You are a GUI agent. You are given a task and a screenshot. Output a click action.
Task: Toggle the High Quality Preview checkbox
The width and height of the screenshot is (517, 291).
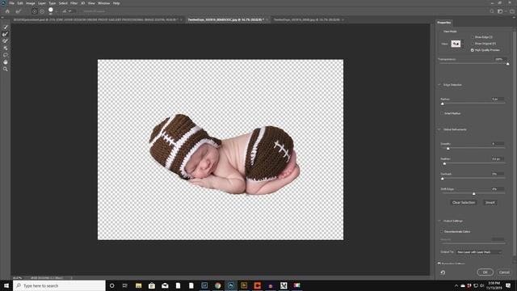click(473, 50)
